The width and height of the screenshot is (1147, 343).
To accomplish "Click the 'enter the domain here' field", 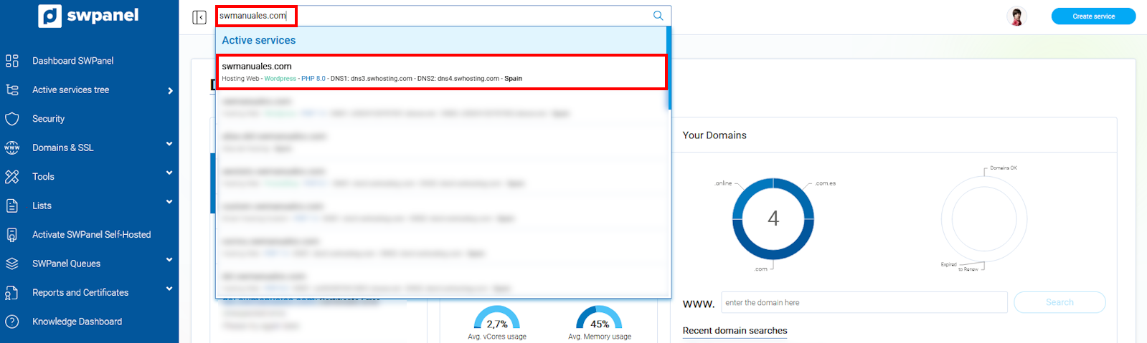I will click(864, 303).
